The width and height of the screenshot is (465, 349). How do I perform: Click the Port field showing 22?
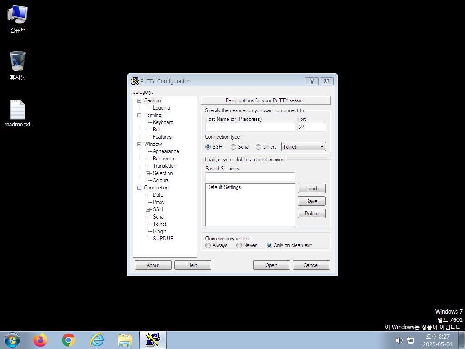(312, 127)
